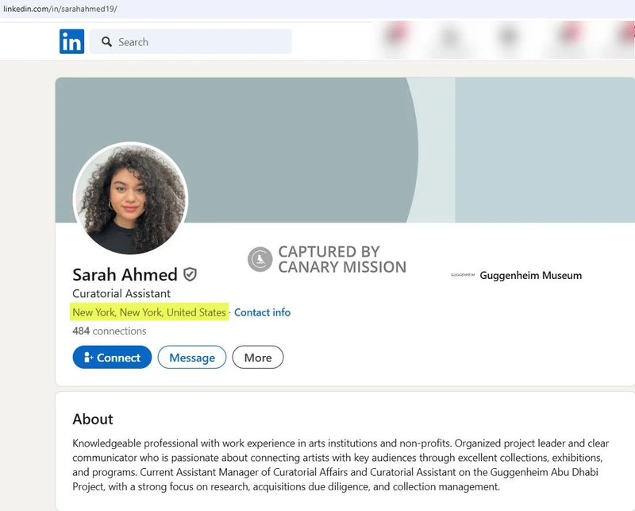Click the Canary Mission camera watermark icon
The width and height of the screenshot is (635, 511).
coord(258,257)
